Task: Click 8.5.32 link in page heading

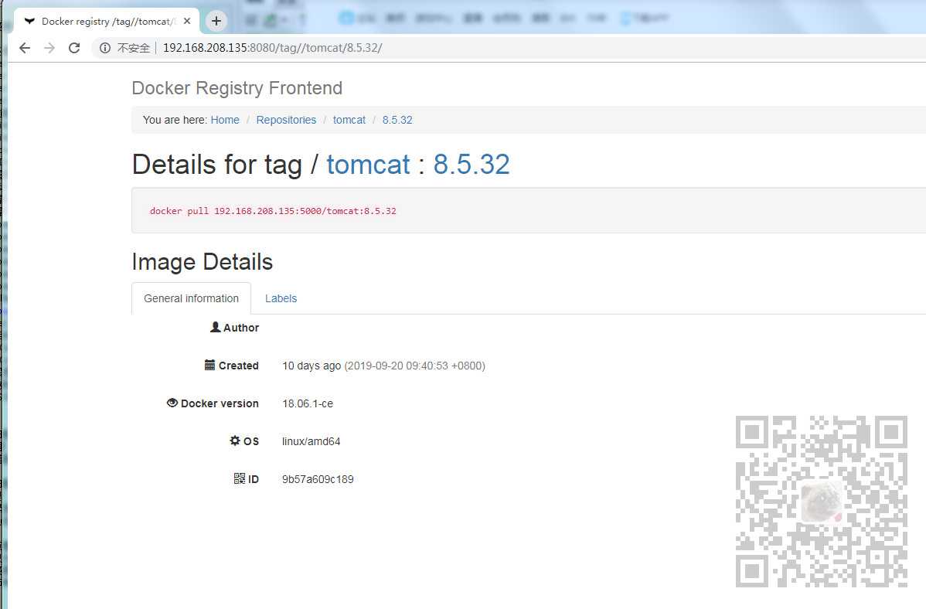Action: click(472, 164)
